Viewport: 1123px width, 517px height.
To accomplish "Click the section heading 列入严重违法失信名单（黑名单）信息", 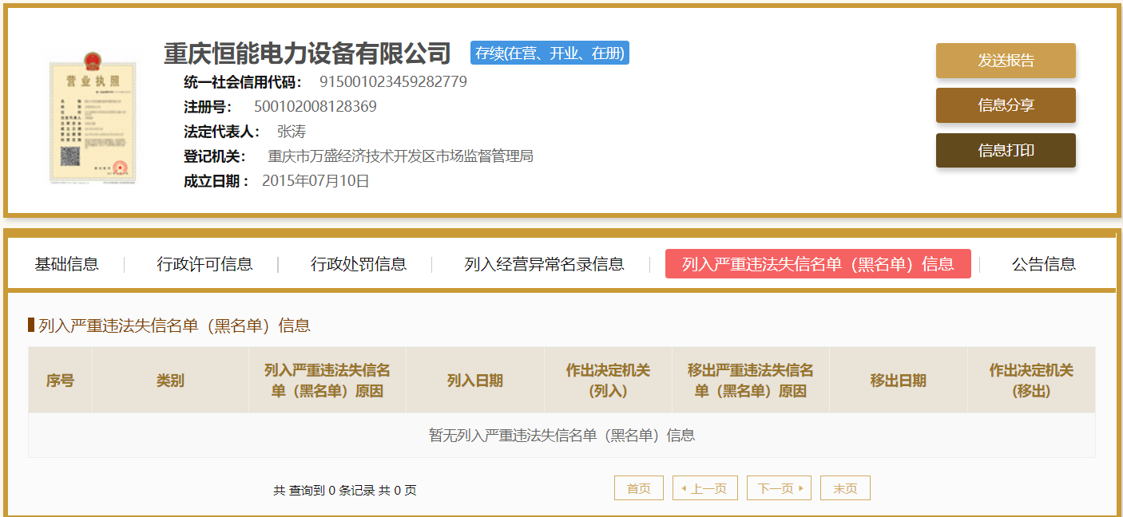I will pyautogui.click(x=174, y=326).
